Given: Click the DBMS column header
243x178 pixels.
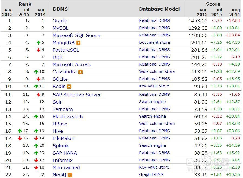Looking at the screenshot, I should point(60,9).
